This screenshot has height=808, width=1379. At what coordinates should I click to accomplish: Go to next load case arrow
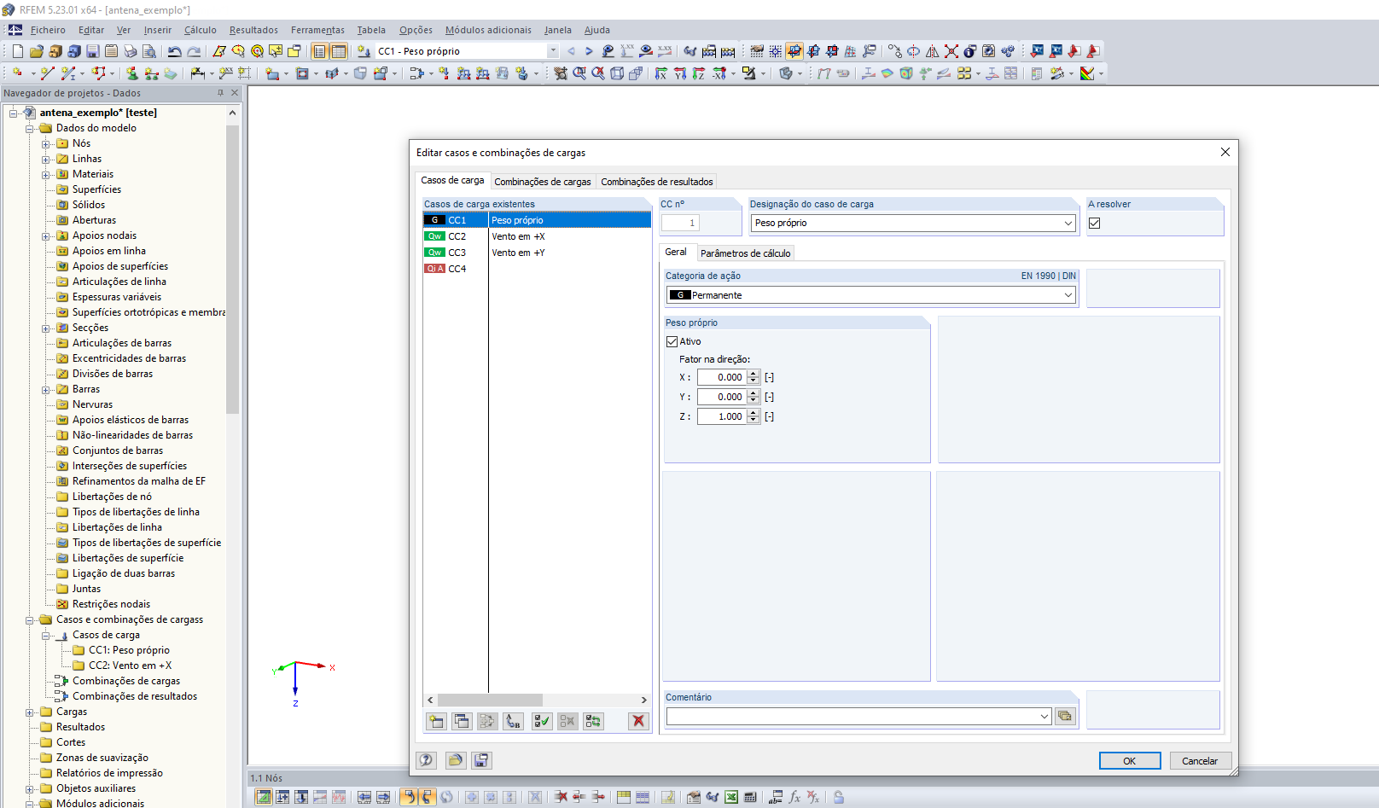point(589,51)
